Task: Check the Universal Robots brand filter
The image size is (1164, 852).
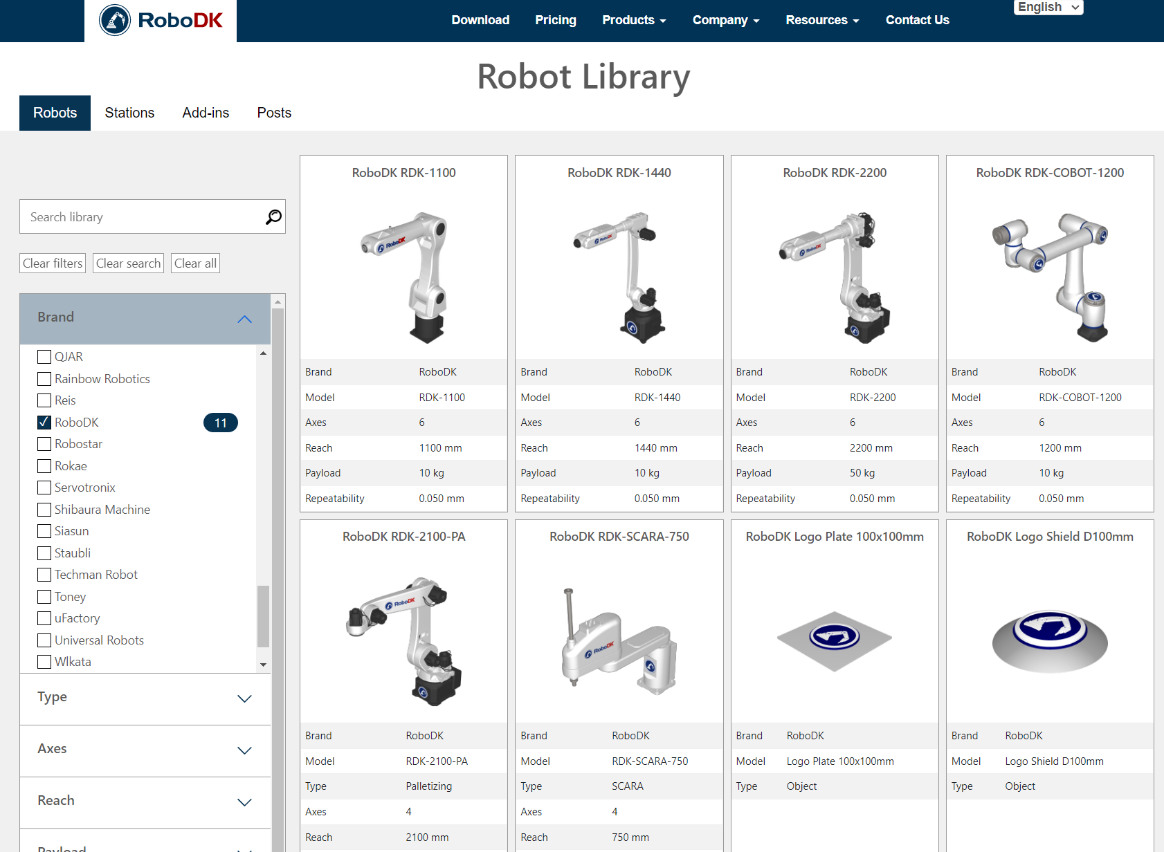Action: point(44,640)
